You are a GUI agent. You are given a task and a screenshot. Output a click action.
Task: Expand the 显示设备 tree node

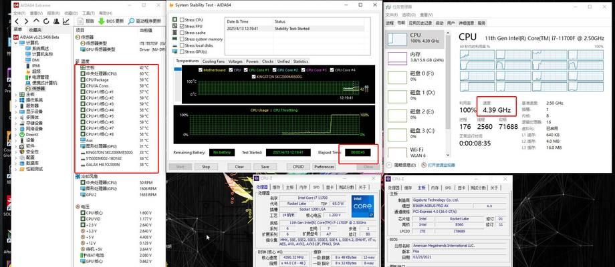pos(15,111)
